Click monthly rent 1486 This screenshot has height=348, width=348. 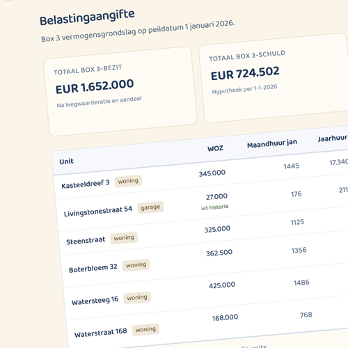(301, 283)
